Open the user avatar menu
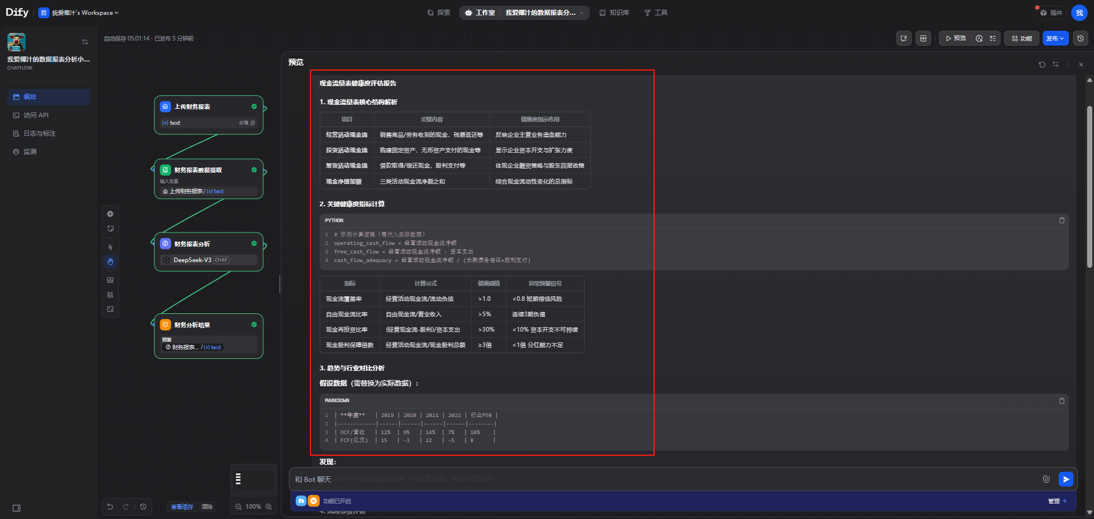1094x519 pixels. click(1079, 13)
